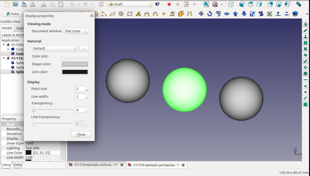Click the Close button in Display properties
The height and width of the screenshot is (176, 310).
81,134
